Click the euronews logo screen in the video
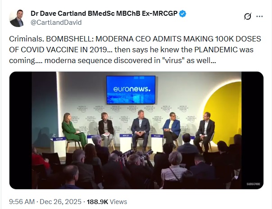The width and height of the screenshot is (272, 209). coord(131,90)
